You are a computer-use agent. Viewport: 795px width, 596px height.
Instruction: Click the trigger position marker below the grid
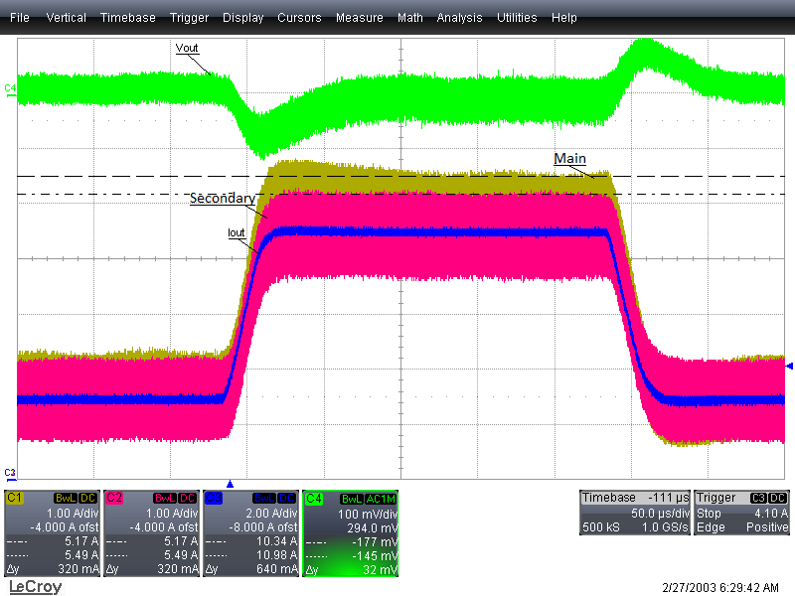click(230, 483)
